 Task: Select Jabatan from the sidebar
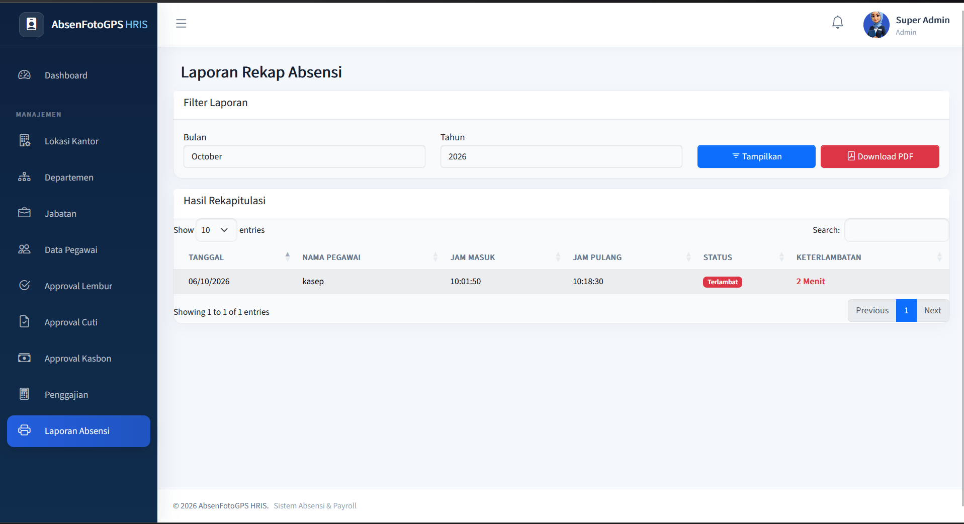coord(78,214)
